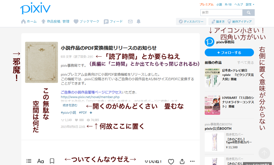Screen dimensions: 274x165
Task: Click the scroll-to-top arrow button
Action: pos(264,153)
